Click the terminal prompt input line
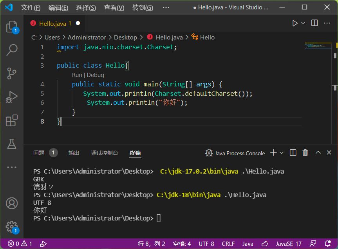338x249 pixels. [x=159, y=218]
